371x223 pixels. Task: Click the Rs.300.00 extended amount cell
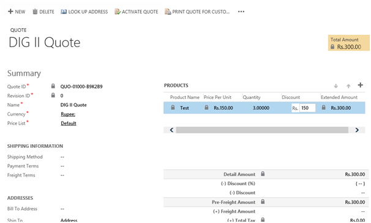click(x=341, y=108)
